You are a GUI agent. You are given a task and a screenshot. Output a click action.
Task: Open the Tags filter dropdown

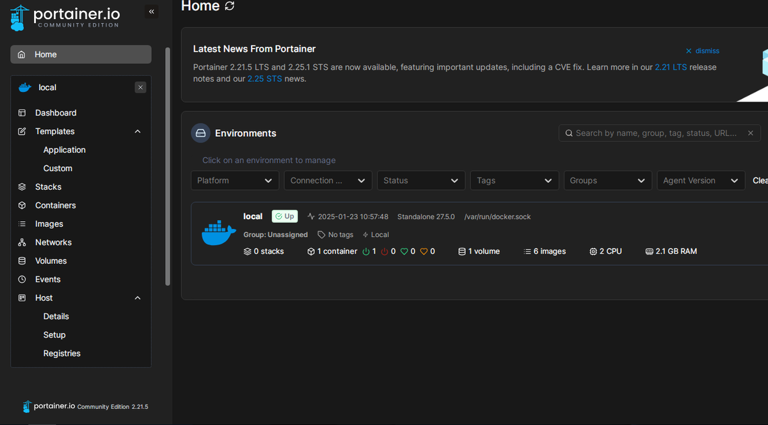point(515,180)
